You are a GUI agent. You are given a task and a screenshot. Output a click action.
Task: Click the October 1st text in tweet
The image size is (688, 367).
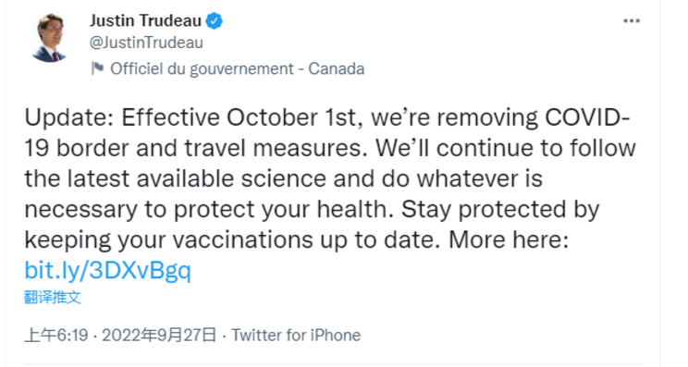click(295, 118)
